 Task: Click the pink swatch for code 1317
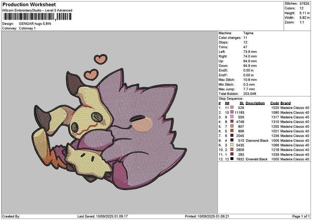point(232,117)
